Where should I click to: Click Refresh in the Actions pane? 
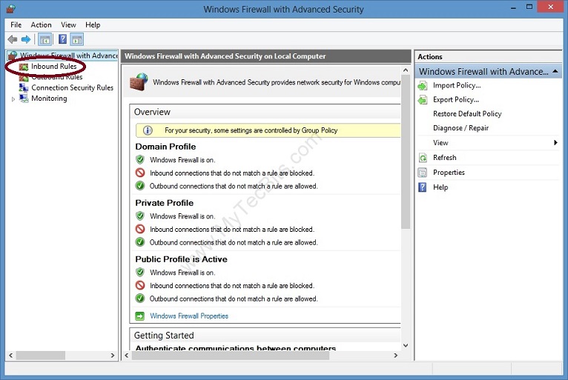[444, 158]
